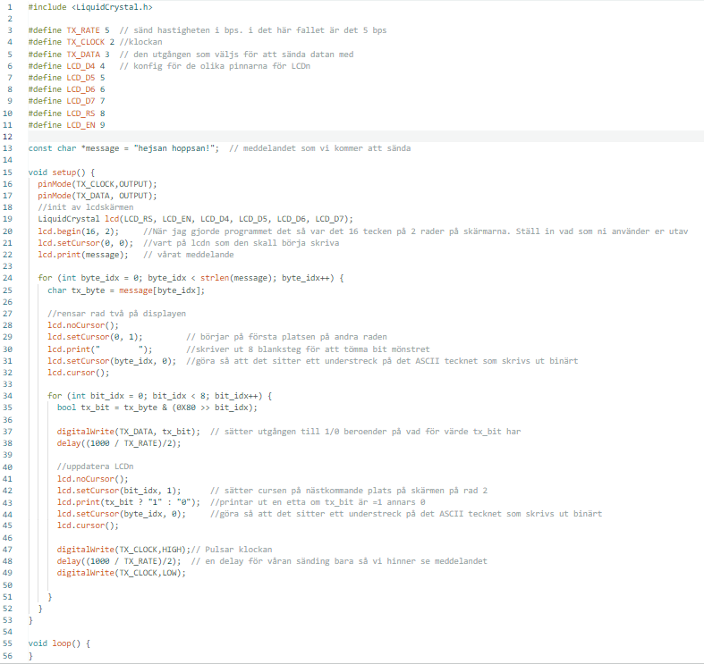Viewport: 704px width, 664px height.
Task: Click the "//rensar rad två på displayen" comment
Action: coord(116,313)
